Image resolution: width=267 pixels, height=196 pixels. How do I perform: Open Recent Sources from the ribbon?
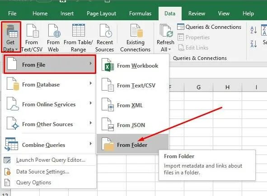click(105, 38)
